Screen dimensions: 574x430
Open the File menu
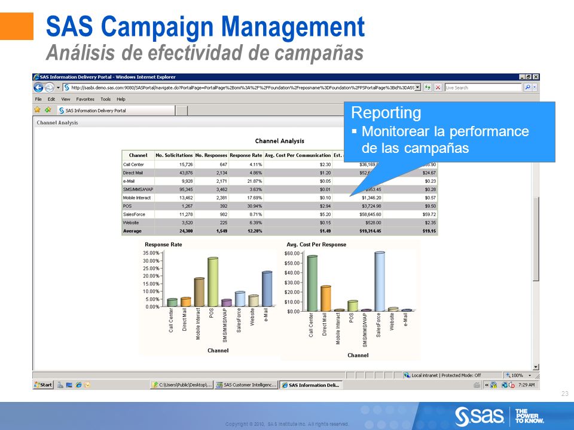click(x=38, y=99)
